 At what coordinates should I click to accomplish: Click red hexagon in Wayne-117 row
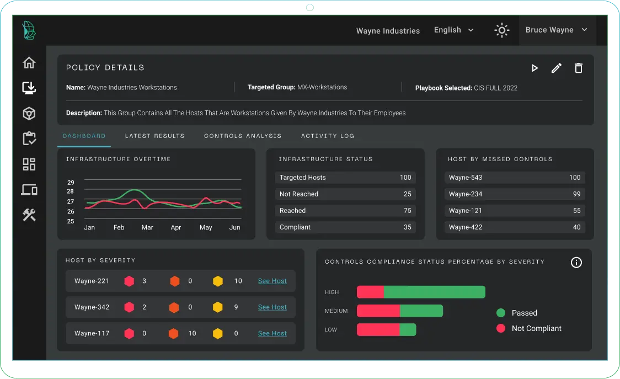(129, 333)
